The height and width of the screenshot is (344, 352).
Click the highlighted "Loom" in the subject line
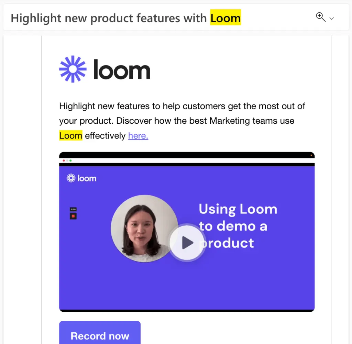(x=225, y=18)
